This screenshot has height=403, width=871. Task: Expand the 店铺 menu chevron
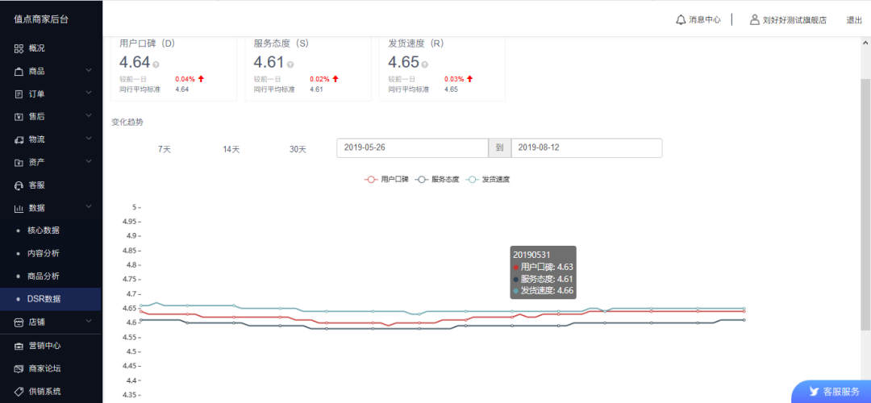click(89, 321)
